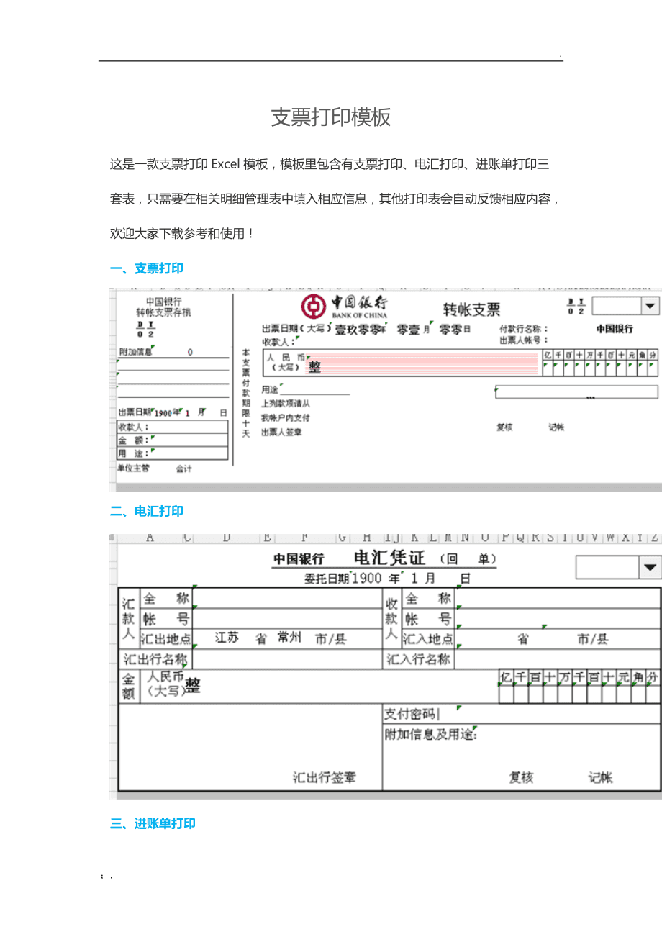This screenshot has height=937, width=662.
Task: Click 上列款项请从 text on the cheque
Action: (286, 404)
